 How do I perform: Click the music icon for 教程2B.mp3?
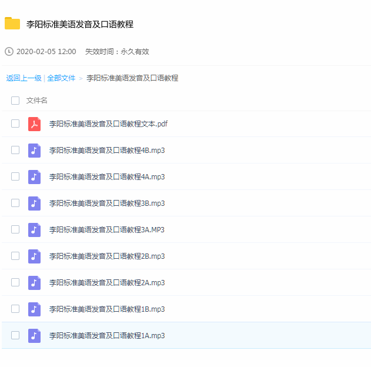(34, 256)
